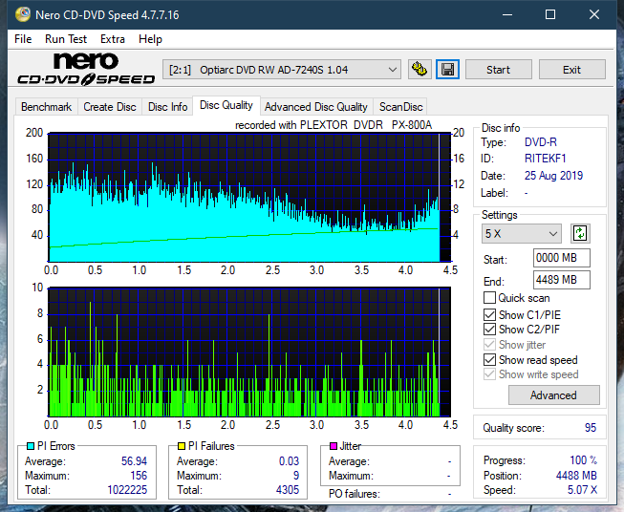Click the Advanced settings button
This screenshot has width=624, height=512.
pyautogui.click(x=553, y=395)
